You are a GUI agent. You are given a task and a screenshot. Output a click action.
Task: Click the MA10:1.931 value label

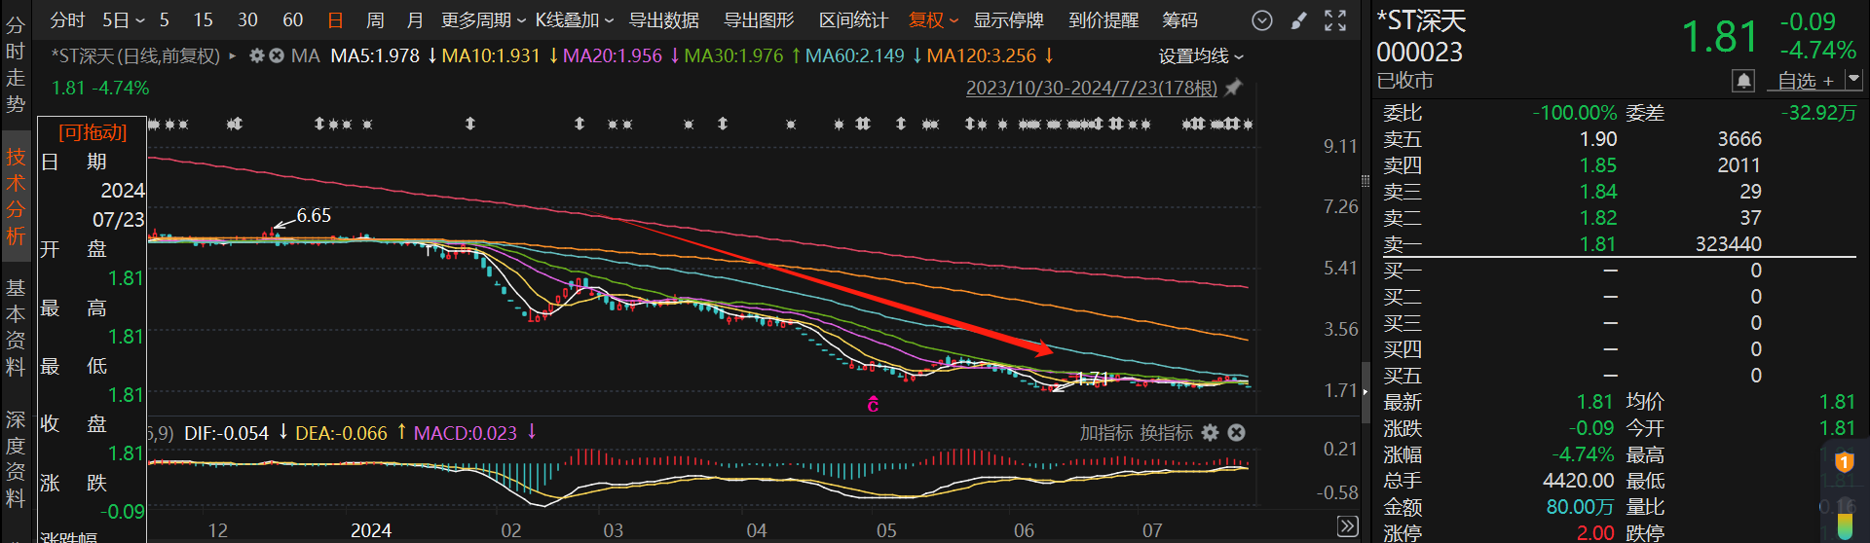pyautogui.click(x=490, y=56)
